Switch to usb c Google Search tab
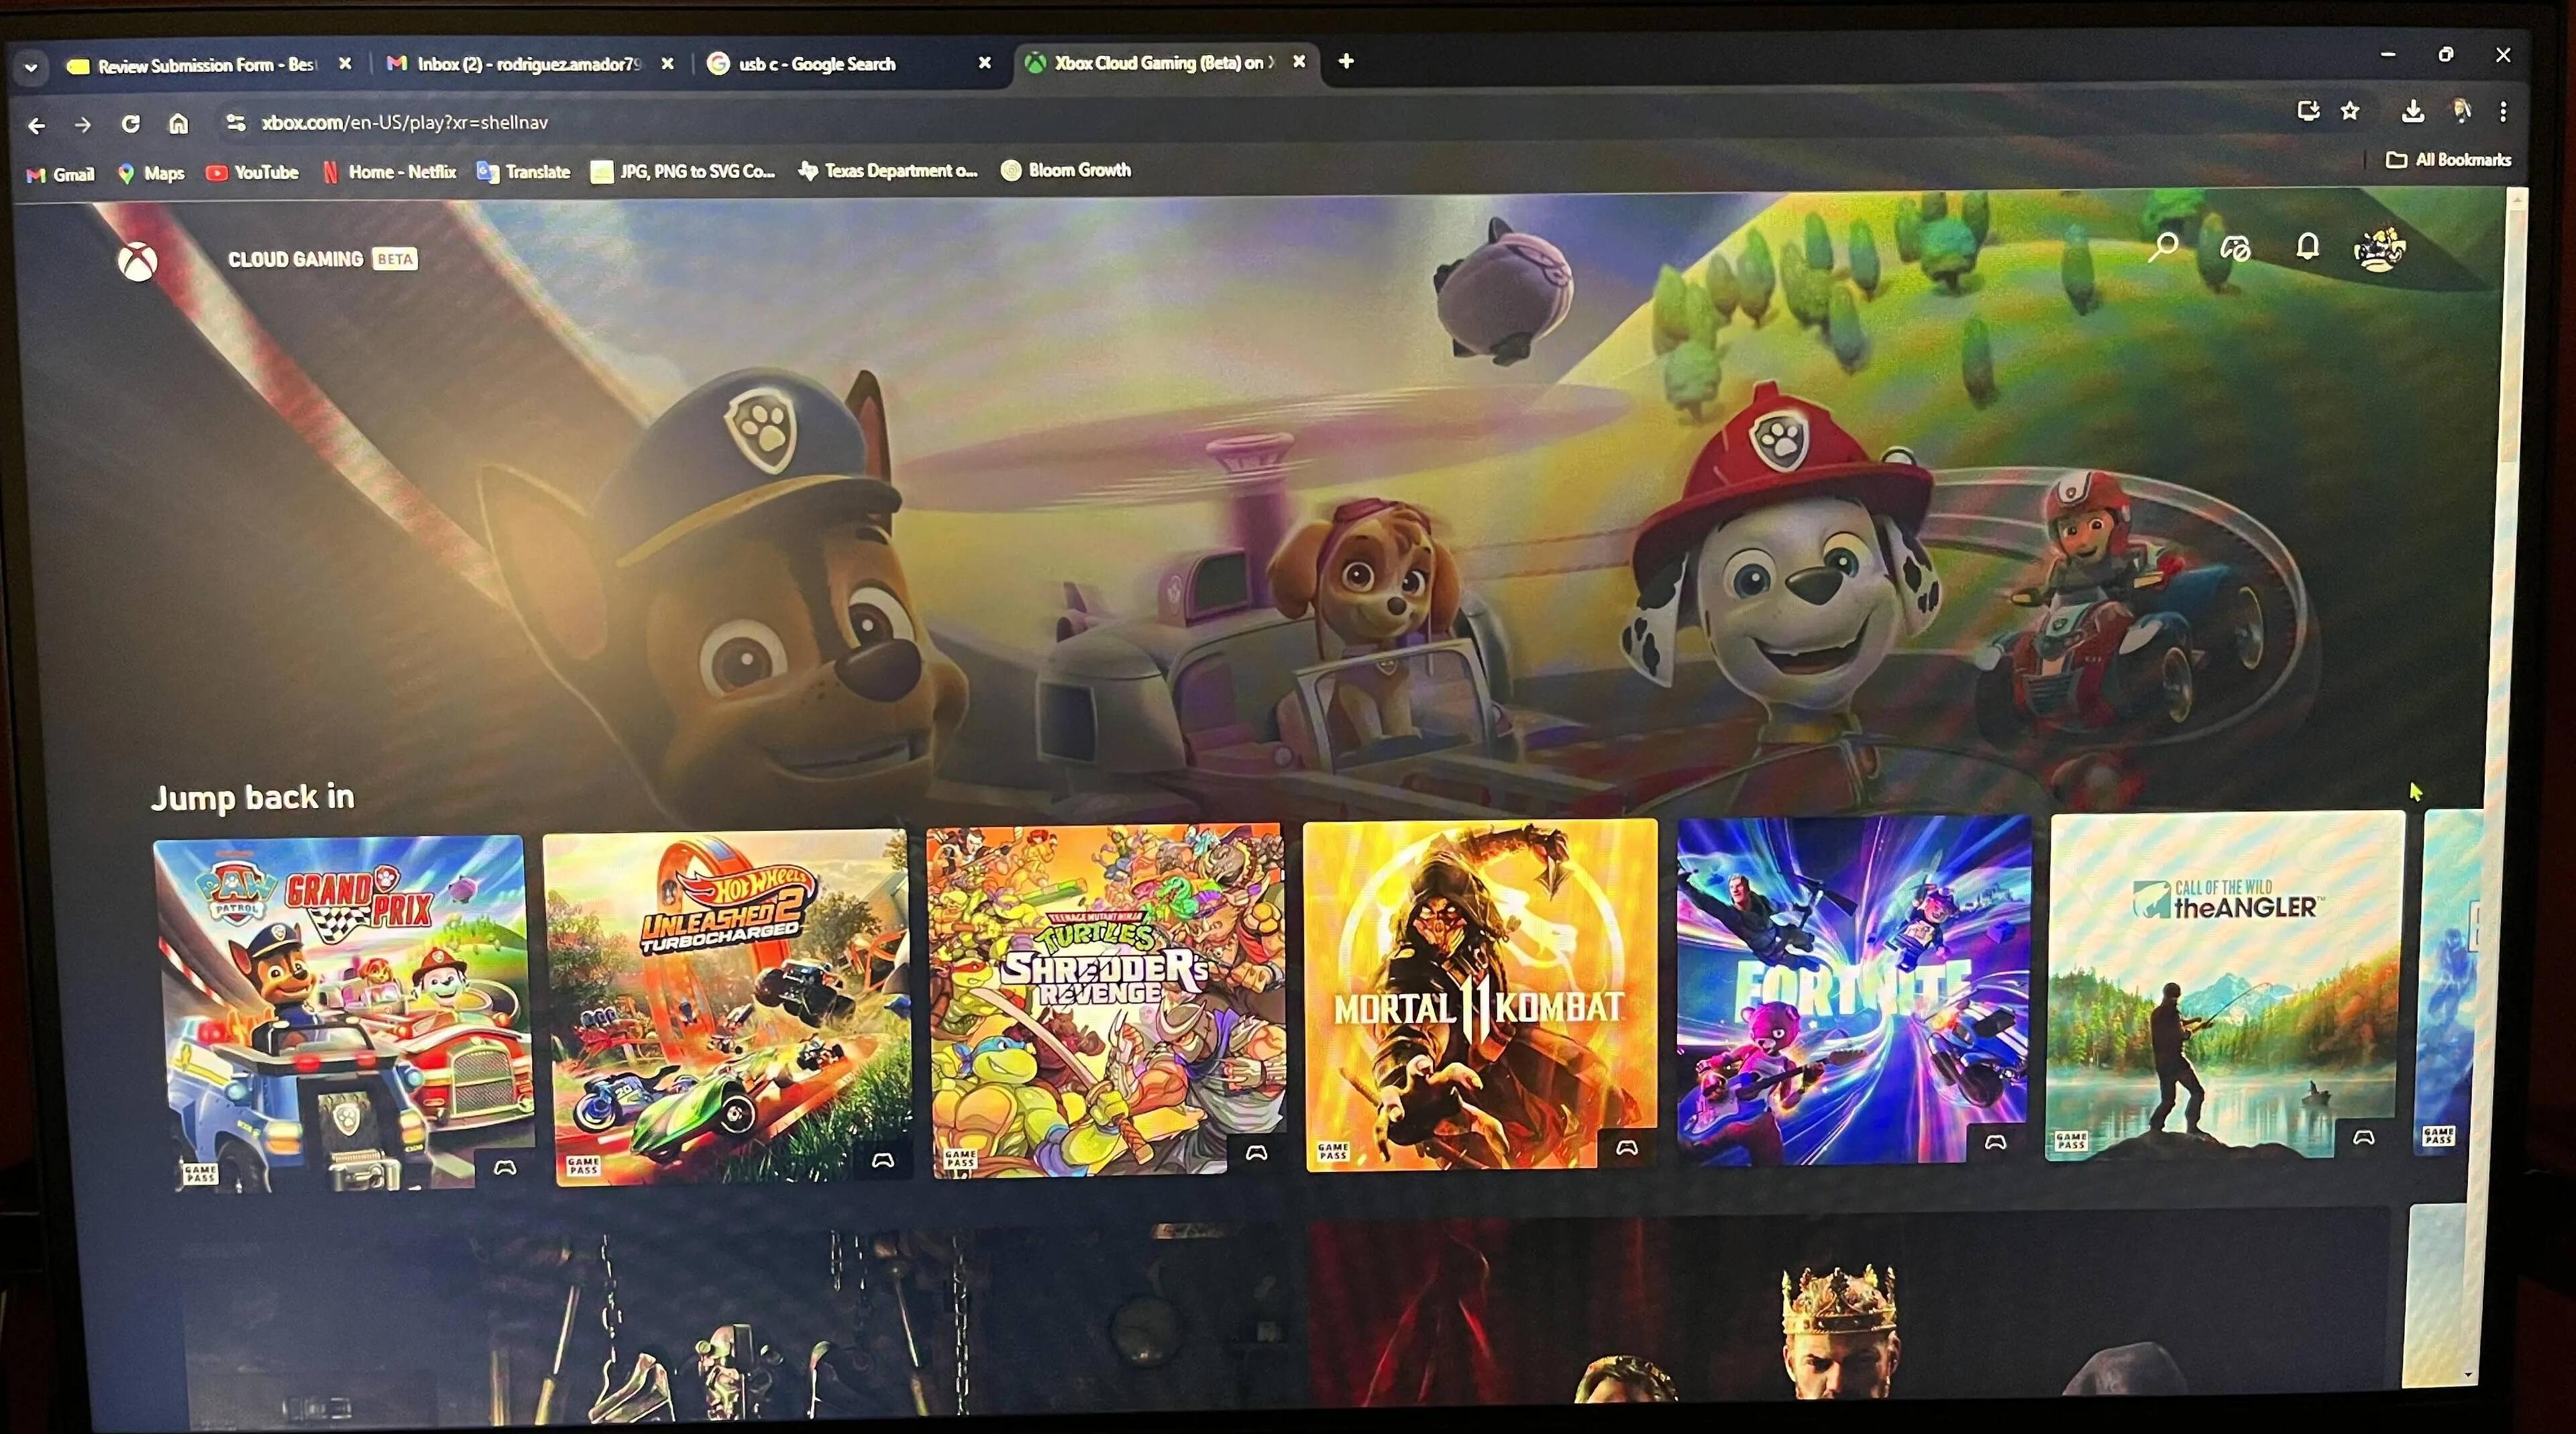The height and width of the screenshot is (1434, 2576). tap(816, 64)
